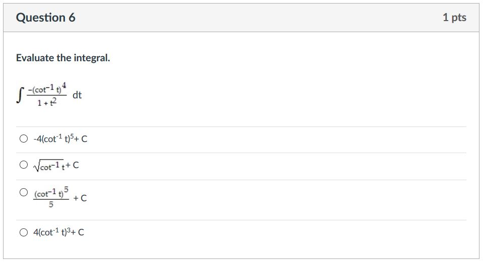
Task: Click the dt after the integrand
Action: pyautogui.click(x=77, y=95)
